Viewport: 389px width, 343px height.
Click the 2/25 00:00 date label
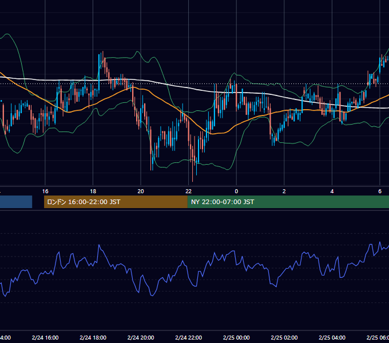click(x=236, y=337)
